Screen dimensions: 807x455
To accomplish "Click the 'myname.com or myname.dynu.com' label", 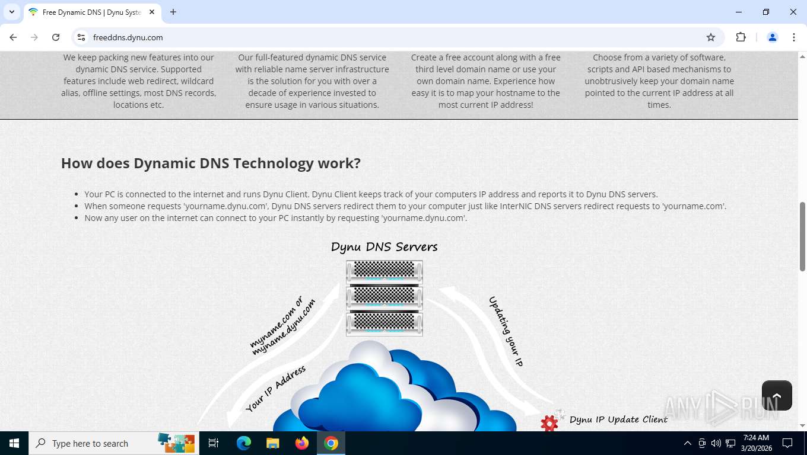I will tap(282, 326).
